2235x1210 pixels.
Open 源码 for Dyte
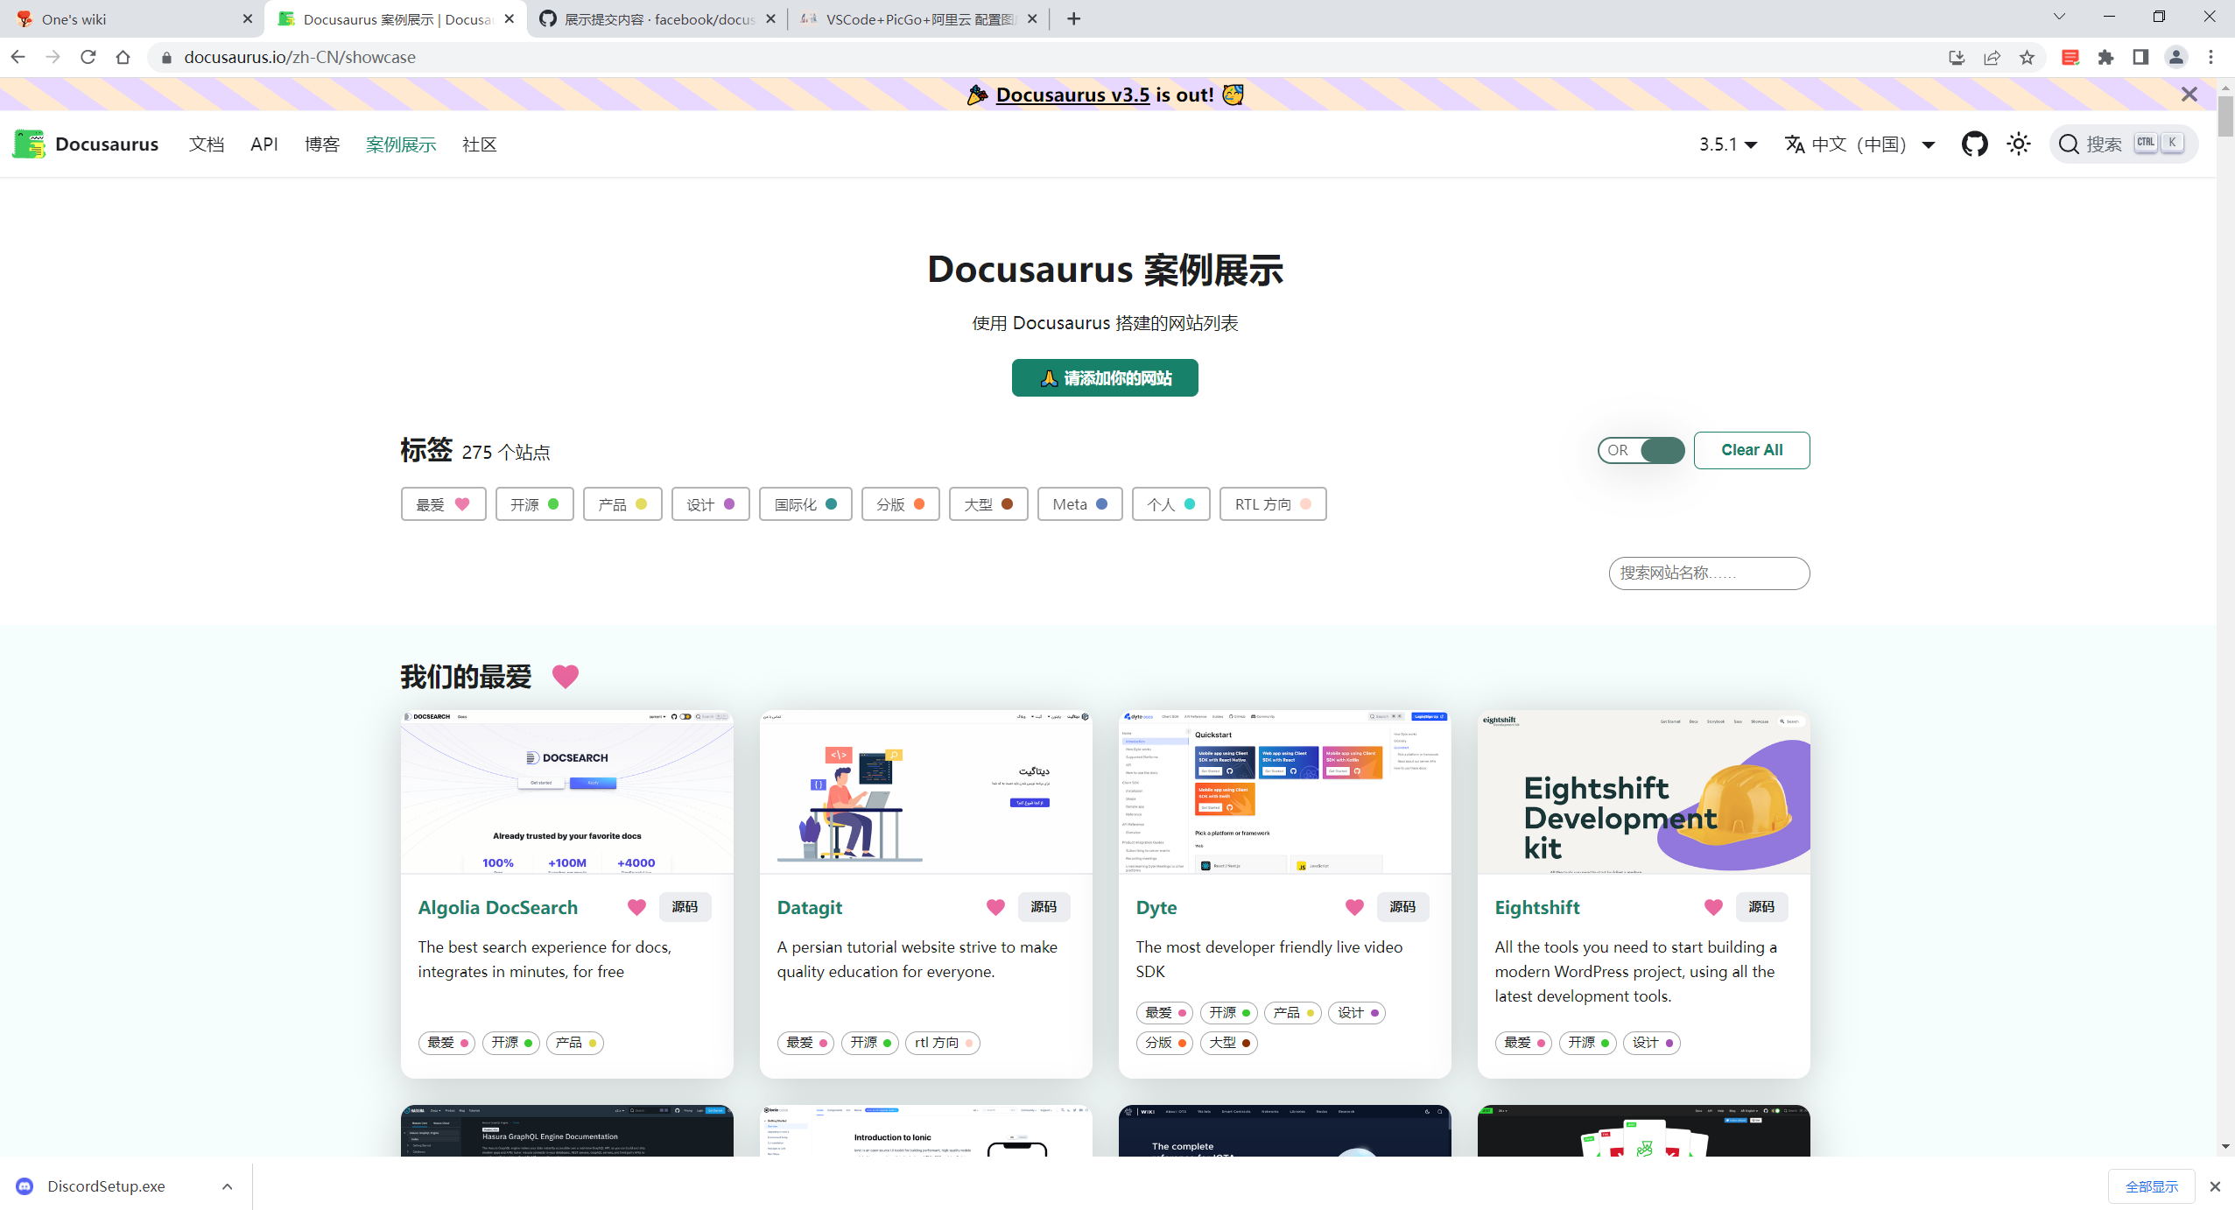pyautogui.click(x=1402, y=907)
